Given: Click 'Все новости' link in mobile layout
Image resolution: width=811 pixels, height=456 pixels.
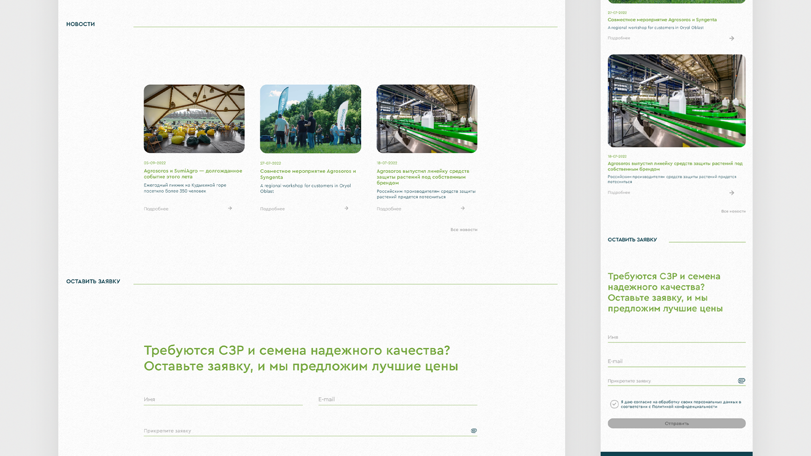Looking at the screenshot, I should click(x=733, y=211).
